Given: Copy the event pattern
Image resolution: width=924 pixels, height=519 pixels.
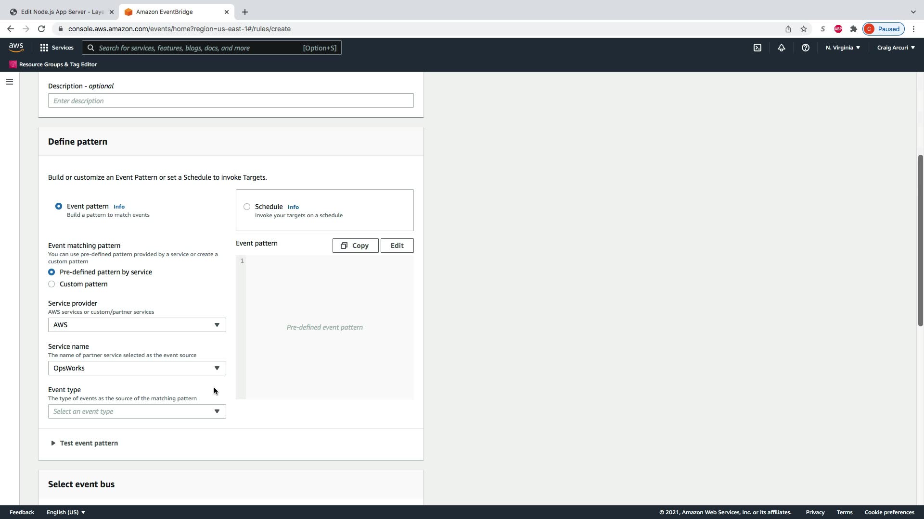Looking at the screenshot, I should click(355, 246).
